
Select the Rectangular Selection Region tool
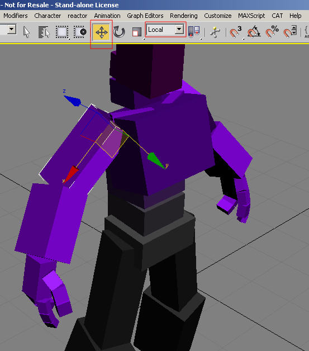[62, 32]
